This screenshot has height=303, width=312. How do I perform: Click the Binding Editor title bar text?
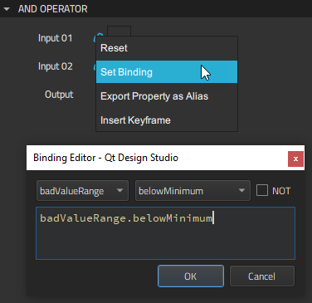point(105,158)
